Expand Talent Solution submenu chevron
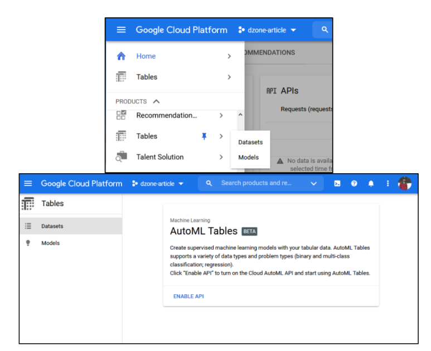 [x=221, y=157]
